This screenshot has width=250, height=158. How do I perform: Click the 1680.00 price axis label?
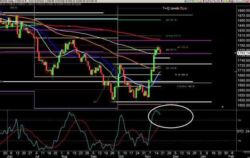pos(244,80)
